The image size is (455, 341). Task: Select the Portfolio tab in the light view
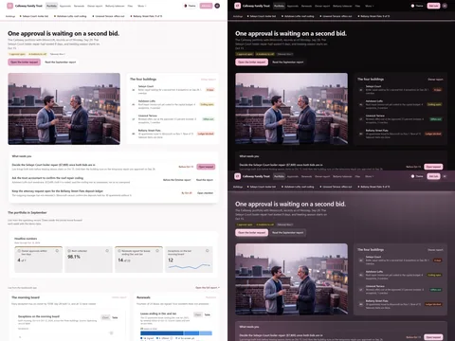51,6
